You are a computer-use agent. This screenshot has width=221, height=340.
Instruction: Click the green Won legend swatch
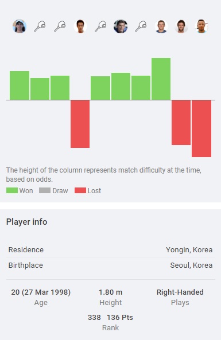[12, 190]
